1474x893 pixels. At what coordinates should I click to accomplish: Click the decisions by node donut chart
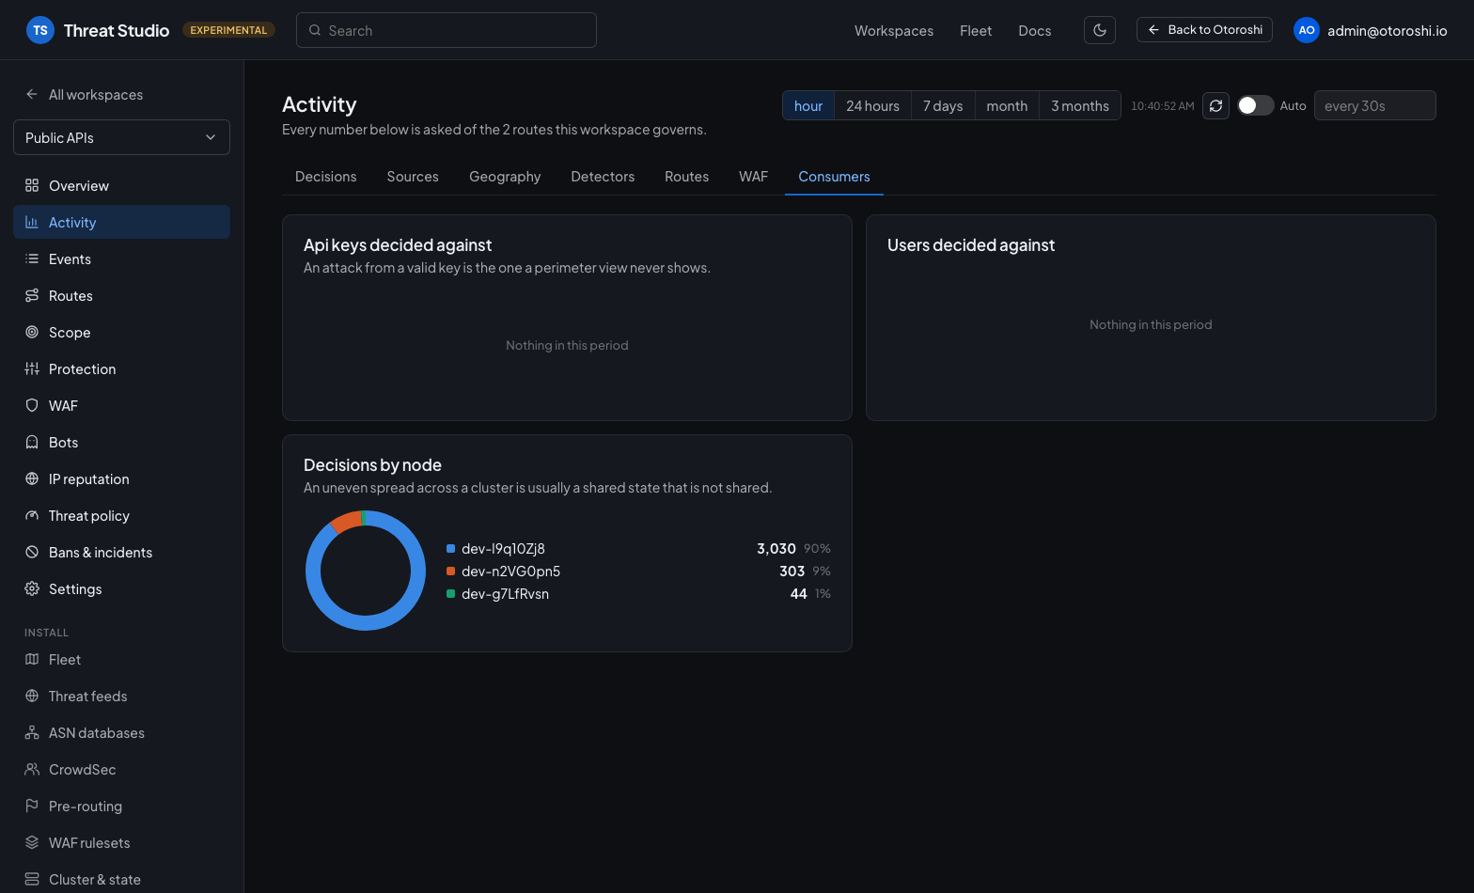tap(366, 571)
